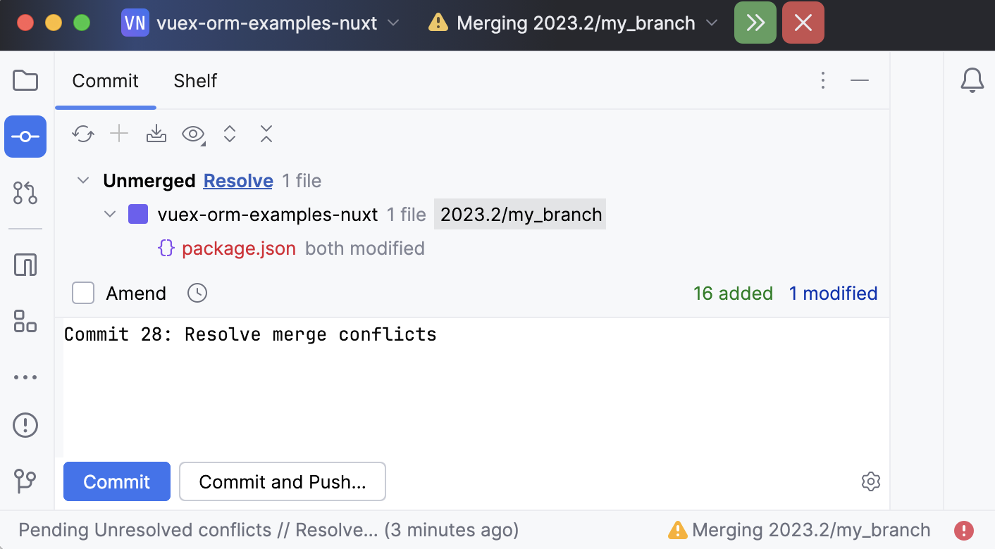Select the Commit tab

(105, 81)
